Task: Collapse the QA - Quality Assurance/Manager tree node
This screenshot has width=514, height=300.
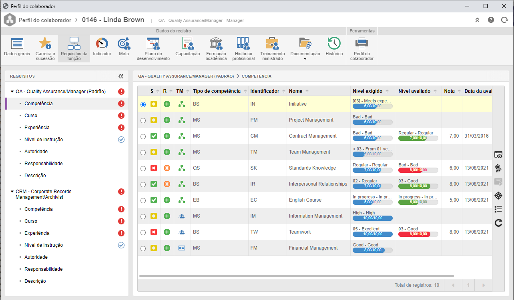Action: [12, 92]
